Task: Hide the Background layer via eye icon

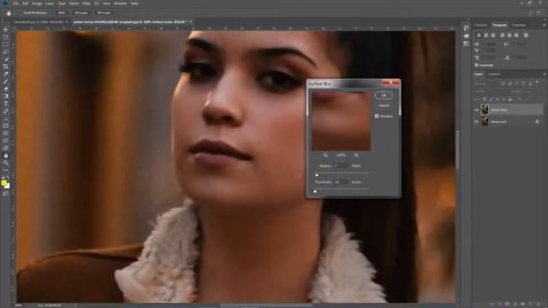Action: click(x=476, y=121)
